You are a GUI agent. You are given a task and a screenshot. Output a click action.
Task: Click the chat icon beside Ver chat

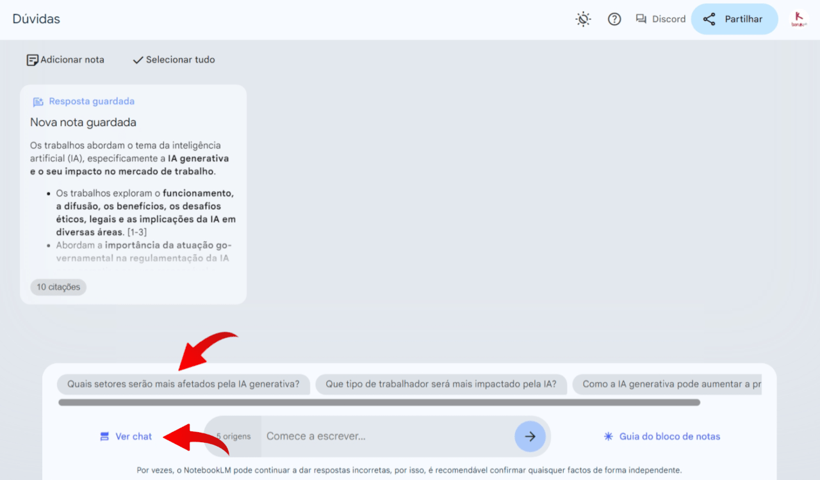tap(104, 436)
